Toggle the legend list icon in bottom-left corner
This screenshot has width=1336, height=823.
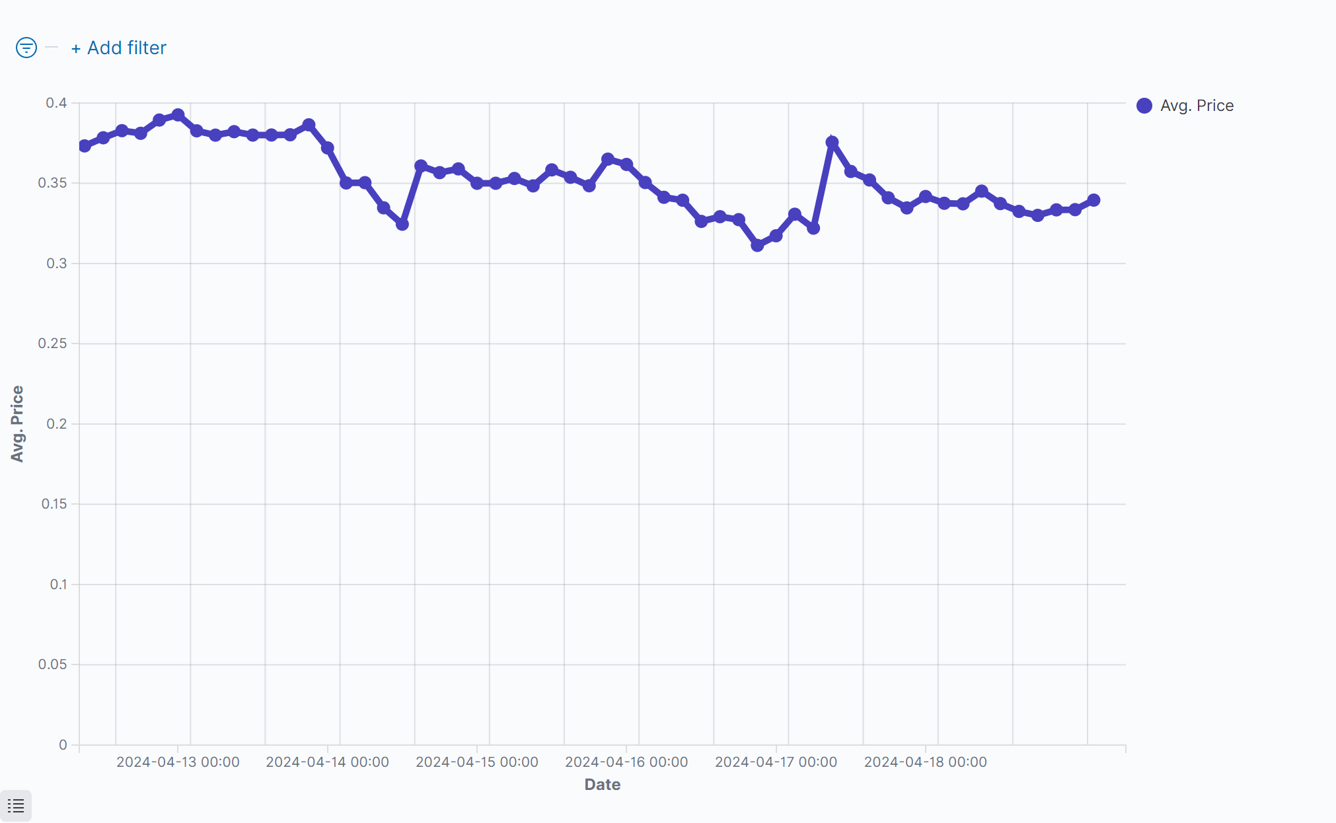coord(16,806)
